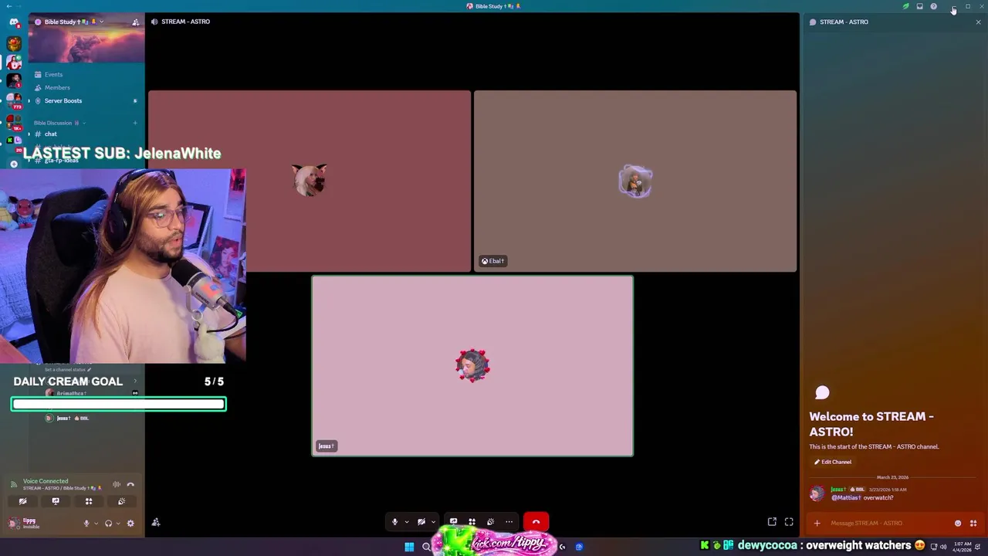Open STREAM - ASTRO voice channel header
The height and width of the screenshot is (556, 988).
[x=185, y=22]
